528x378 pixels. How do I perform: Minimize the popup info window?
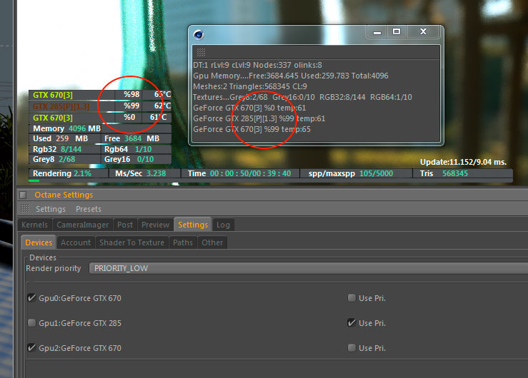point(377,32)
